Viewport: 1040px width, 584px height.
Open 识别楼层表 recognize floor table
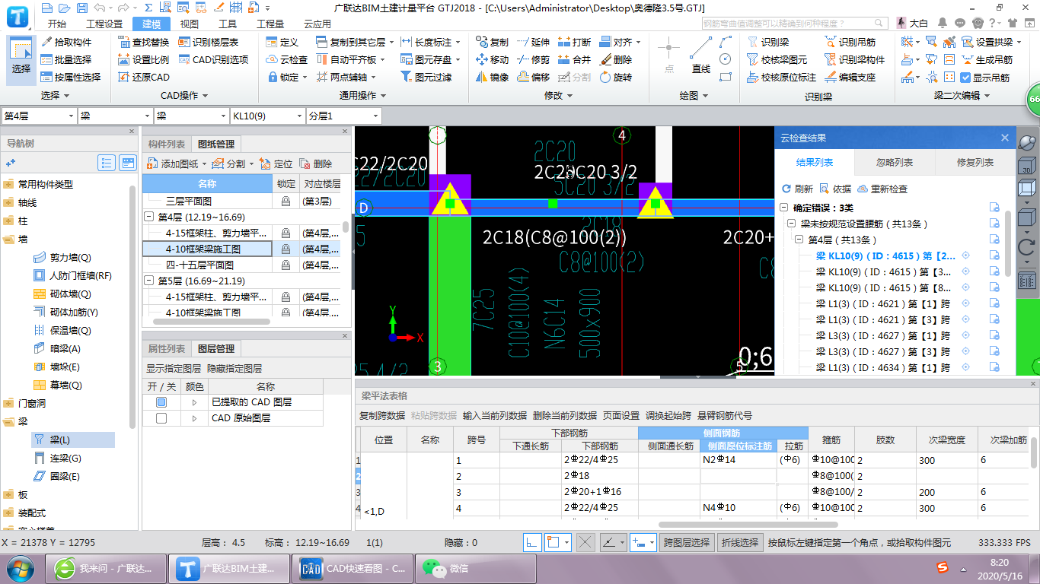click(209, 43)
